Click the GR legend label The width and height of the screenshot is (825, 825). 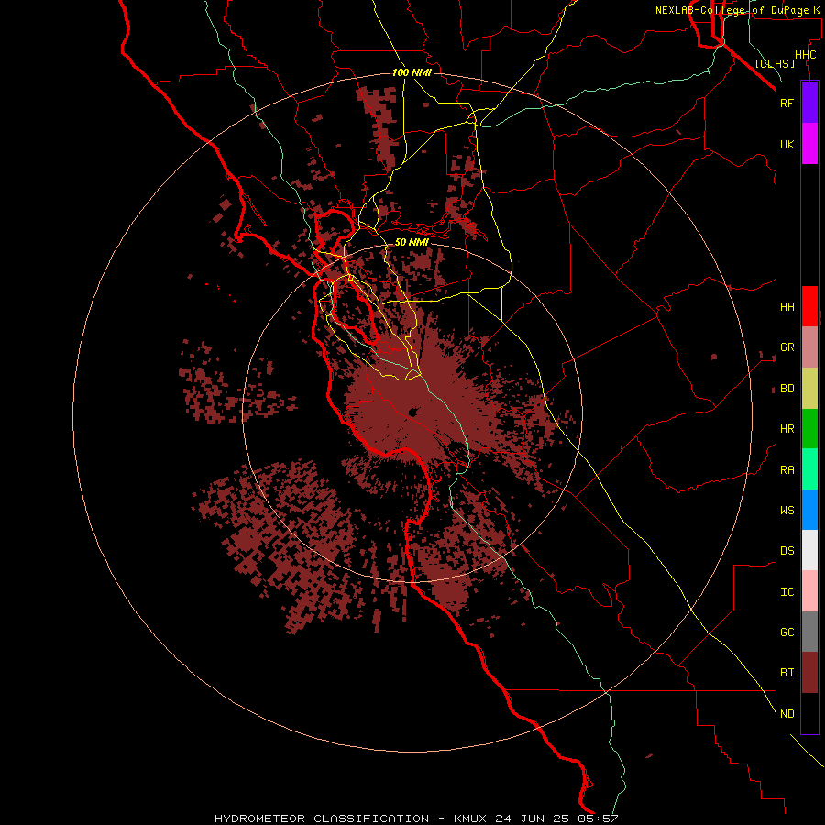(x=786, y=347)
